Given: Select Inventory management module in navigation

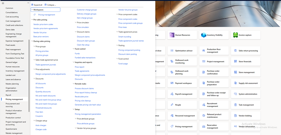Looking at the screenshot, I should click(x=15, y=71).
